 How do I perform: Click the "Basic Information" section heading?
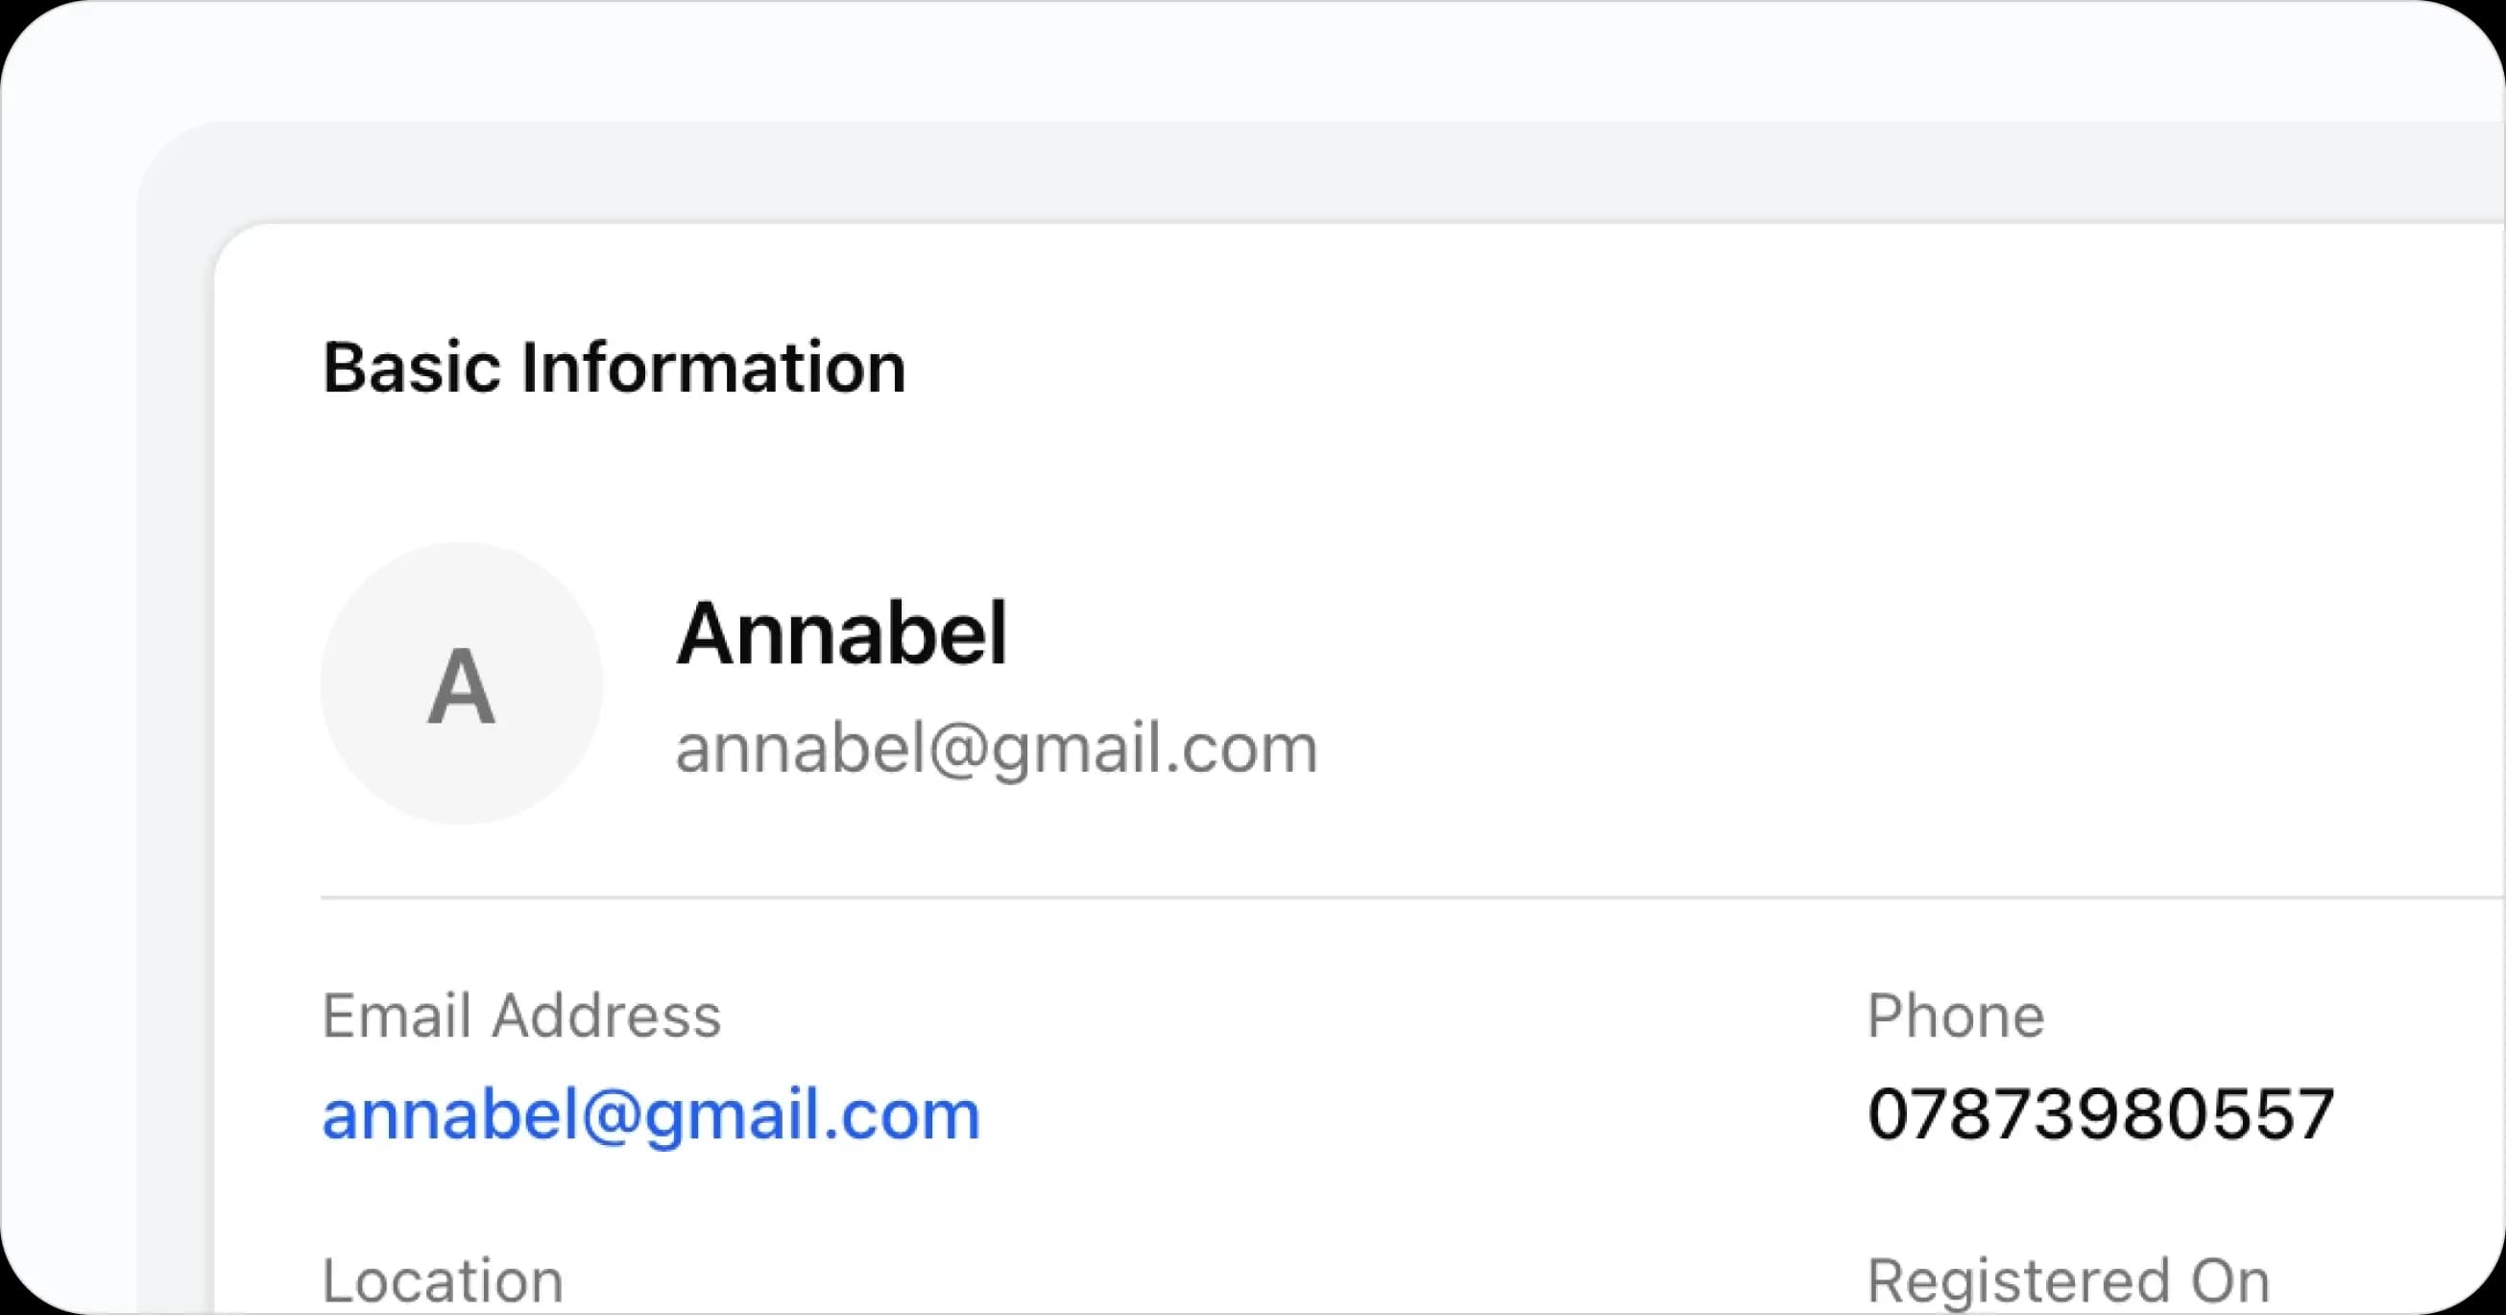tap(614, 368)
